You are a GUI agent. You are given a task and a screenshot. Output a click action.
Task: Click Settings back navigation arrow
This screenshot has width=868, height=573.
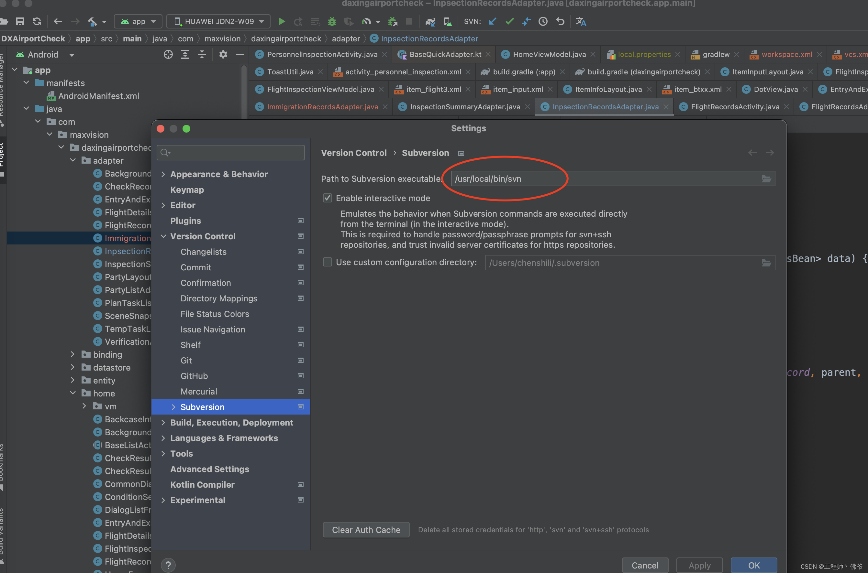tap(752, 153)
